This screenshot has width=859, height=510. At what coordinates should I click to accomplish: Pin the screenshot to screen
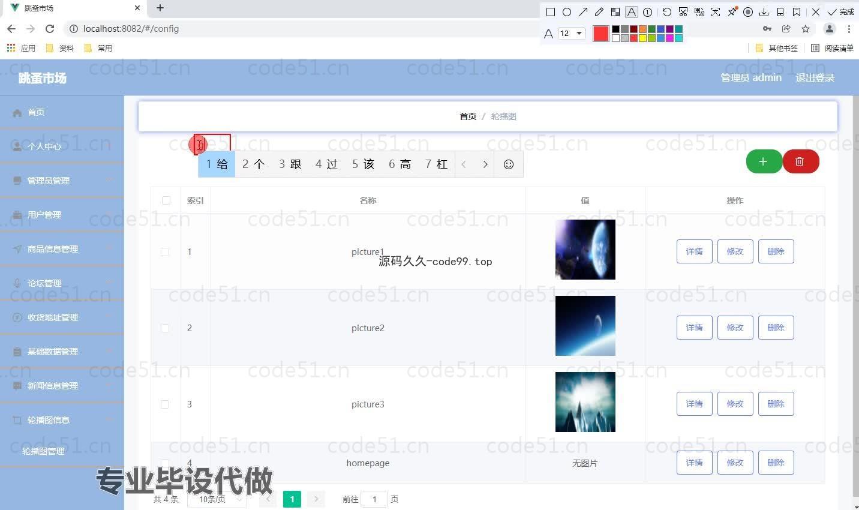coord(732,12)
